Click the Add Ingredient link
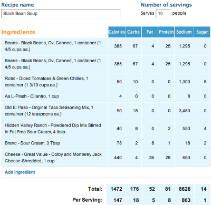 pyautogui.click(x=20, y=172)
